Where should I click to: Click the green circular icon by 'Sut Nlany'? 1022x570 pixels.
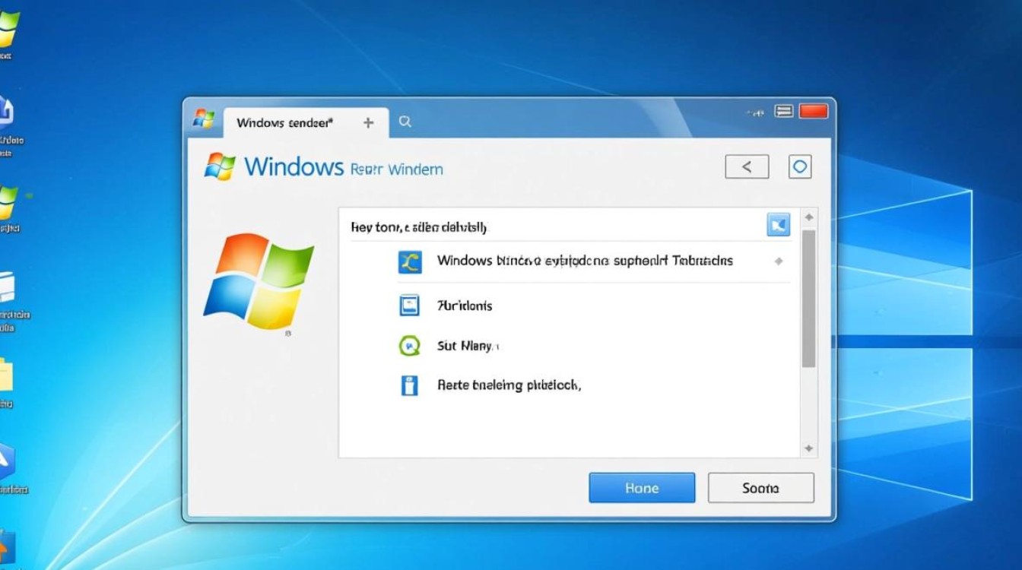[x=409, y=346]
